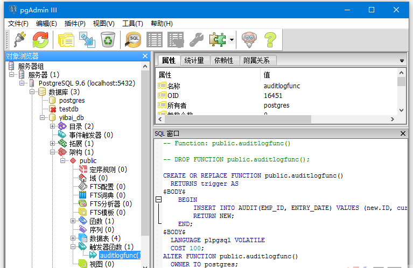Open the 插件(P) menu

coord(75,24)
